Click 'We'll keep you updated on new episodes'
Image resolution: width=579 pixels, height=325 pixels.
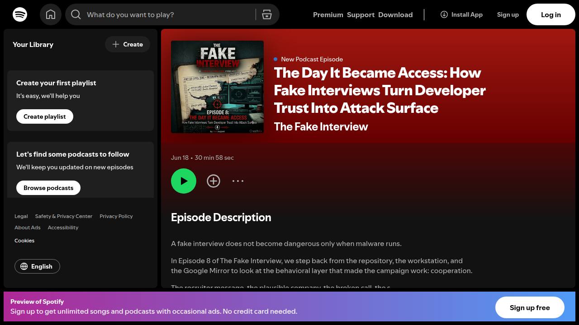75,167
